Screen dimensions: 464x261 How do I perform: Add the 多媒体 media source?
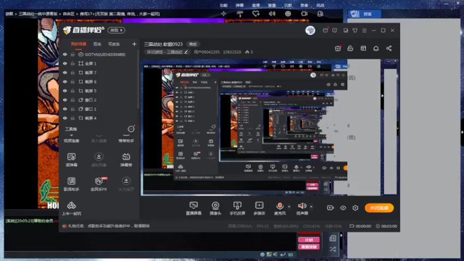tap(259, 208)
